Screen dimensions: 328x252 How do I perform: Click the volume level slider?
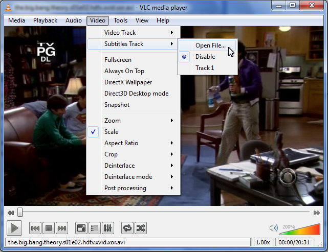(299, 229)
